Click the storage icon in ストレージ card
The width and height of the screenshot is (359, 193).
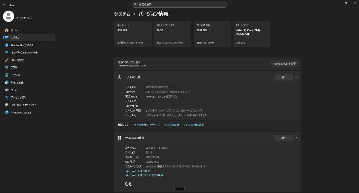pos(118,25)
